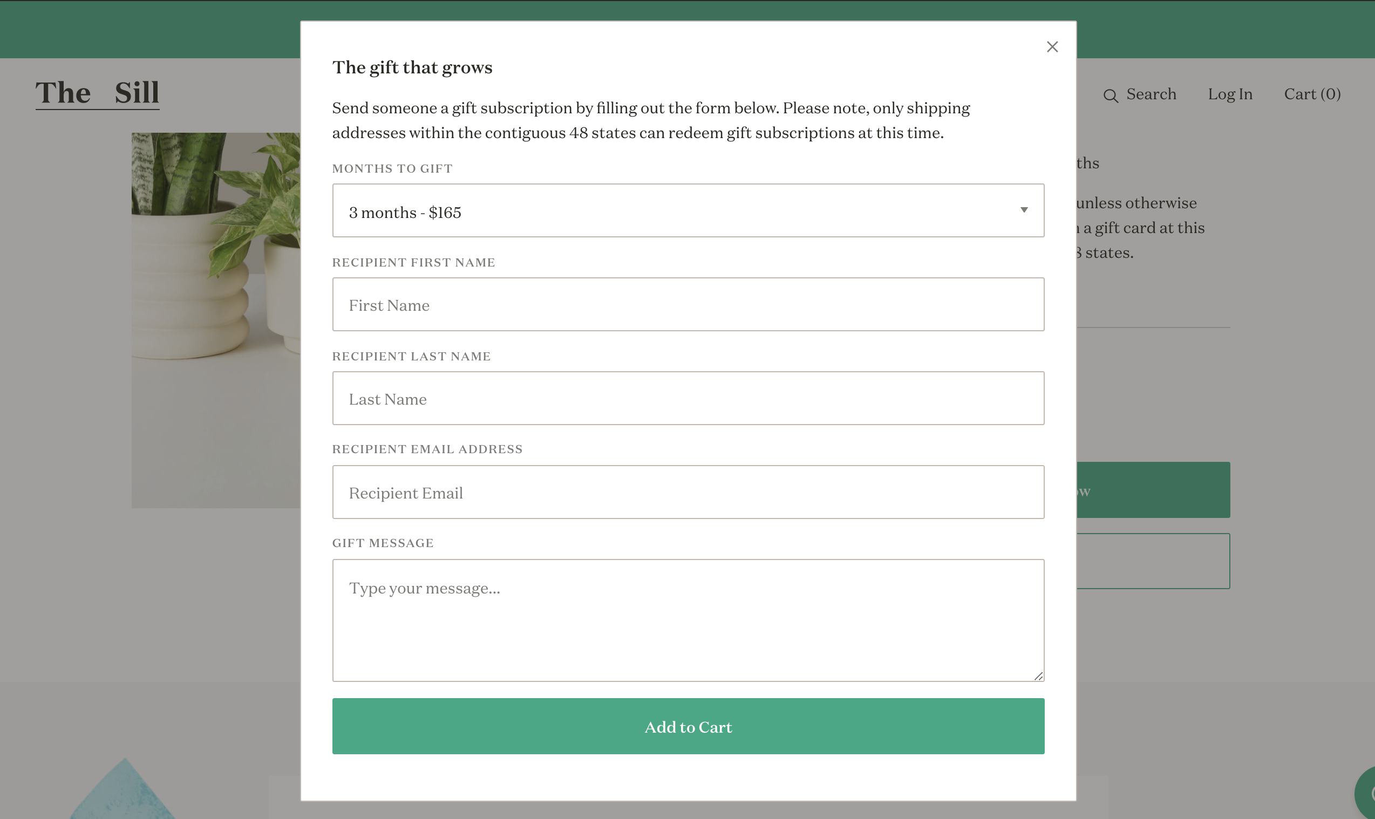Image resolution: width=1375 pixels, height=819 pixels.
Task: Click the Search text link
Action: pyautogui.click(x=1151, y=94)
